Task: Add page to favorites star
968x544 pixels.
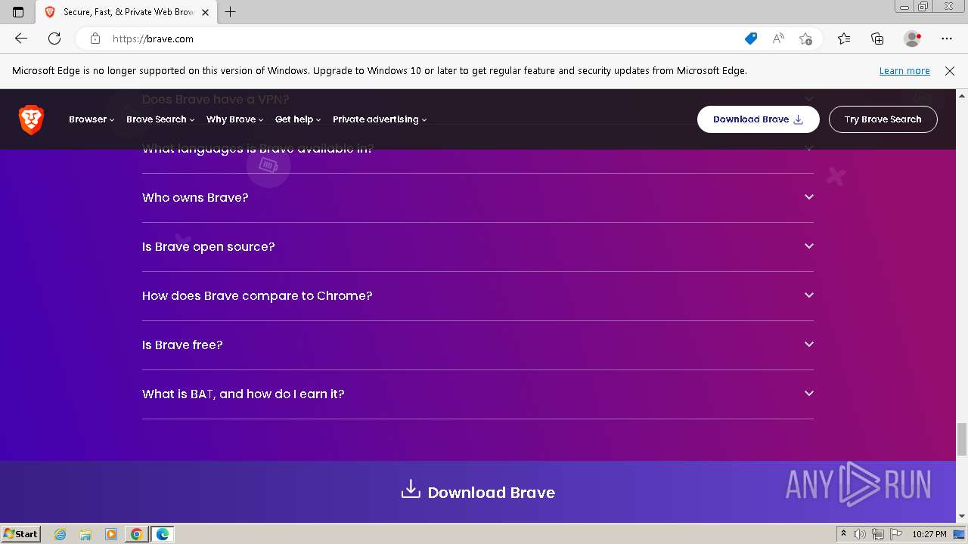Action: point(806,39)
